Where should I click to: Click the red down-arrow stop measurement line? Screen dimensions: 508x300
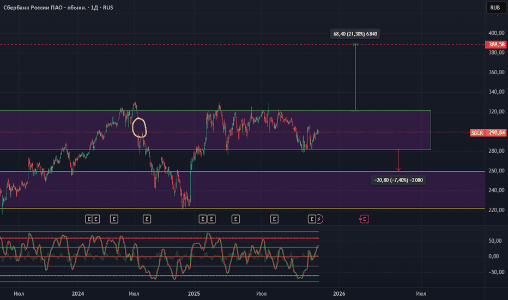tap(398, 160)
